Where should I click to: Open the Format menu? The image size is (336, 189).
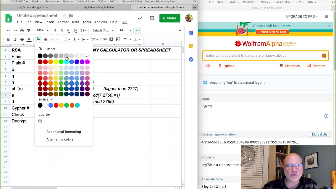pos(63,22)
